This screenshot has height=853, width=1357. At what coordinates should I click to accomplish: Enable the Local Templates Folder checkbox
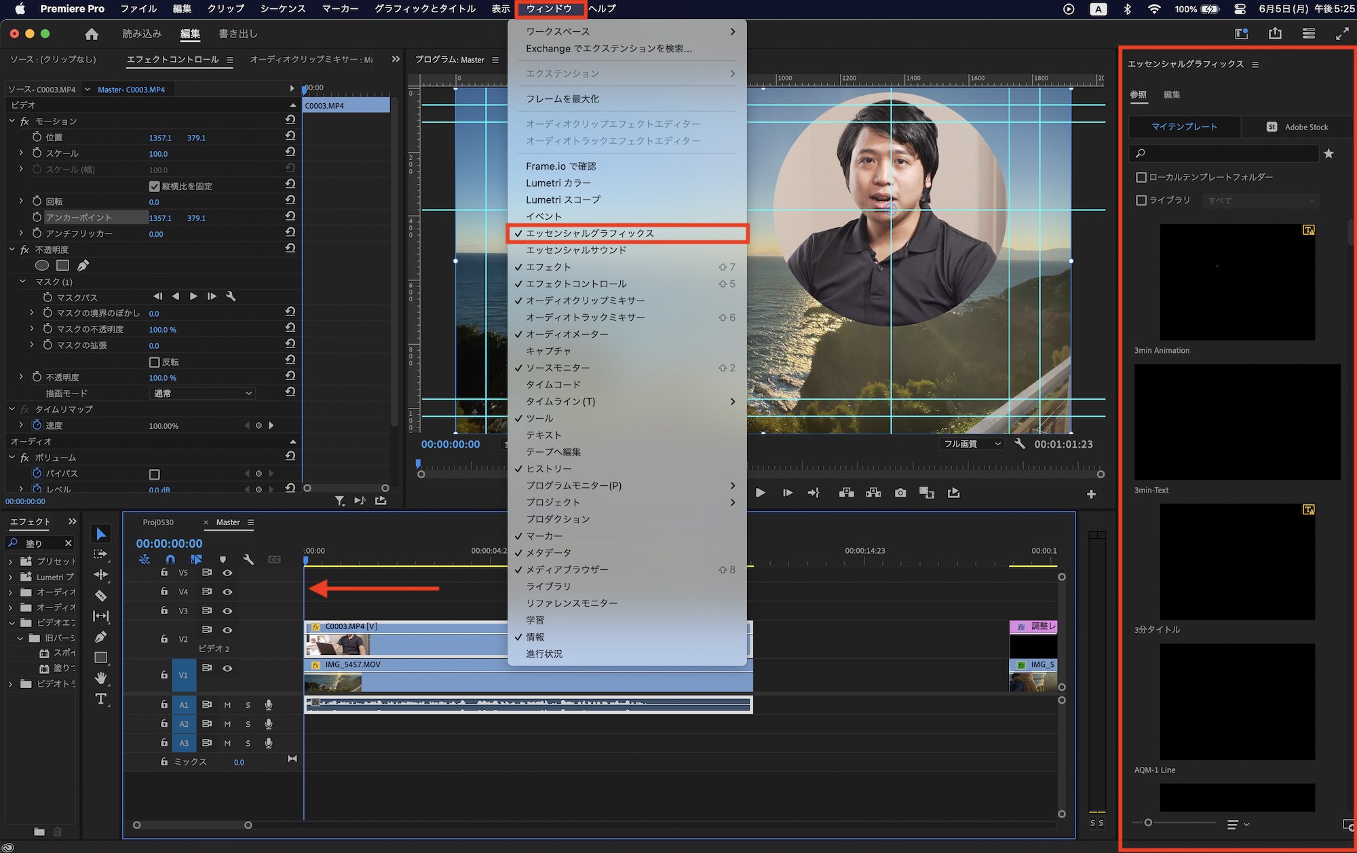tap(1141, 177)
